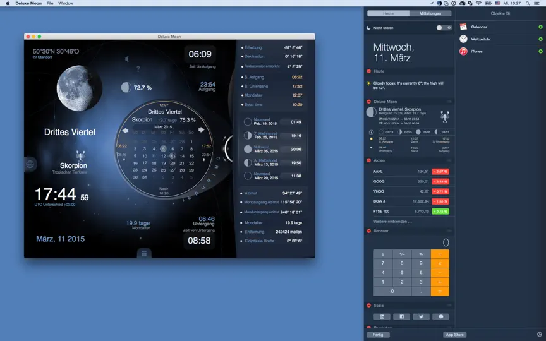
Task: Toggle AAPL percentage change badge
Action: click(440, 172)
